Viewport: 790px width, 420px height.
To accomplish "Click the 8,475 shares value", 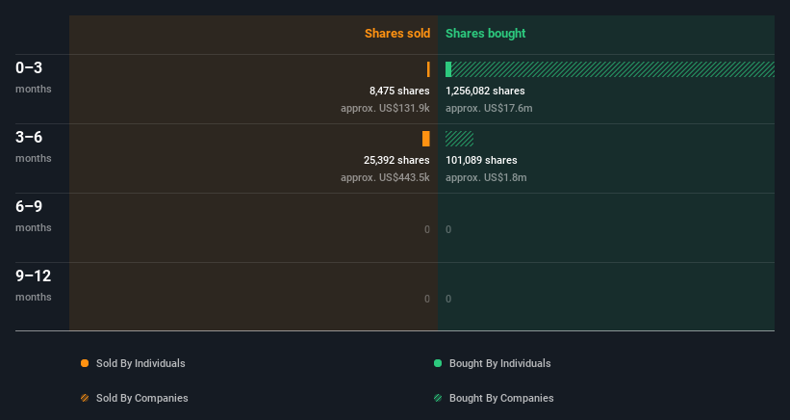I will tap(399, 91).
